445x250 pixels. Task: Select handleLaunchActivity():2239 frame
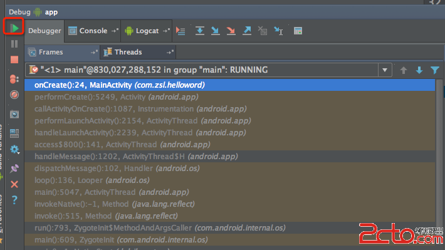click(x=229, y=133)
